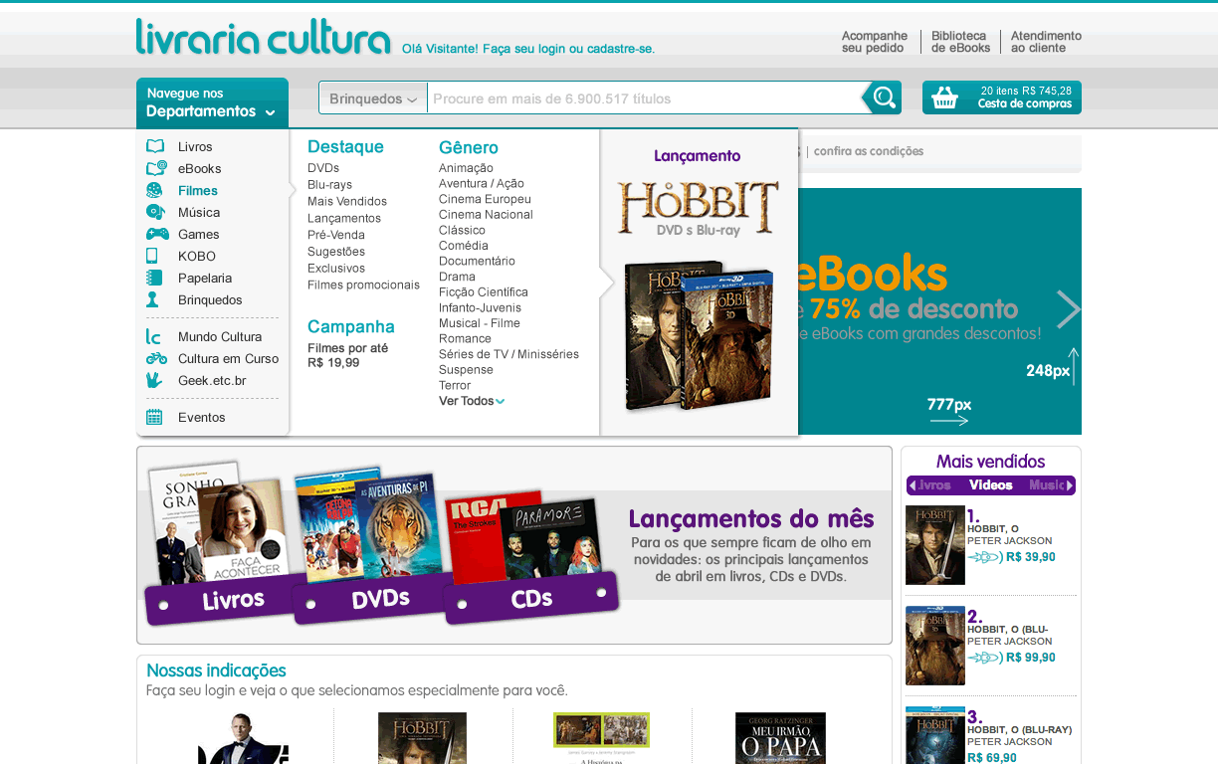This screenshot has height=764, width=1218.
Task: Open the shopping basket icon
Action: click(x=944, y=97)
